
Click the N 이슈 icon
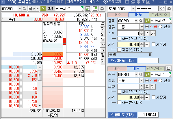(94, 2)
